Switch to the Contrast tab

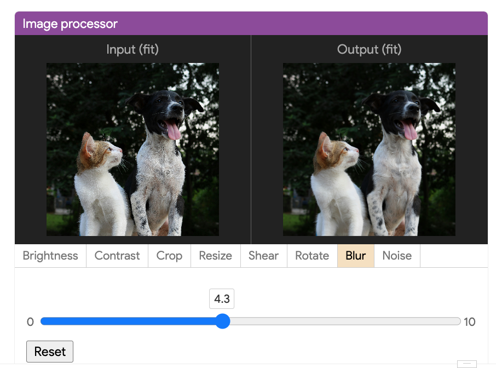(x=117, y=256)
